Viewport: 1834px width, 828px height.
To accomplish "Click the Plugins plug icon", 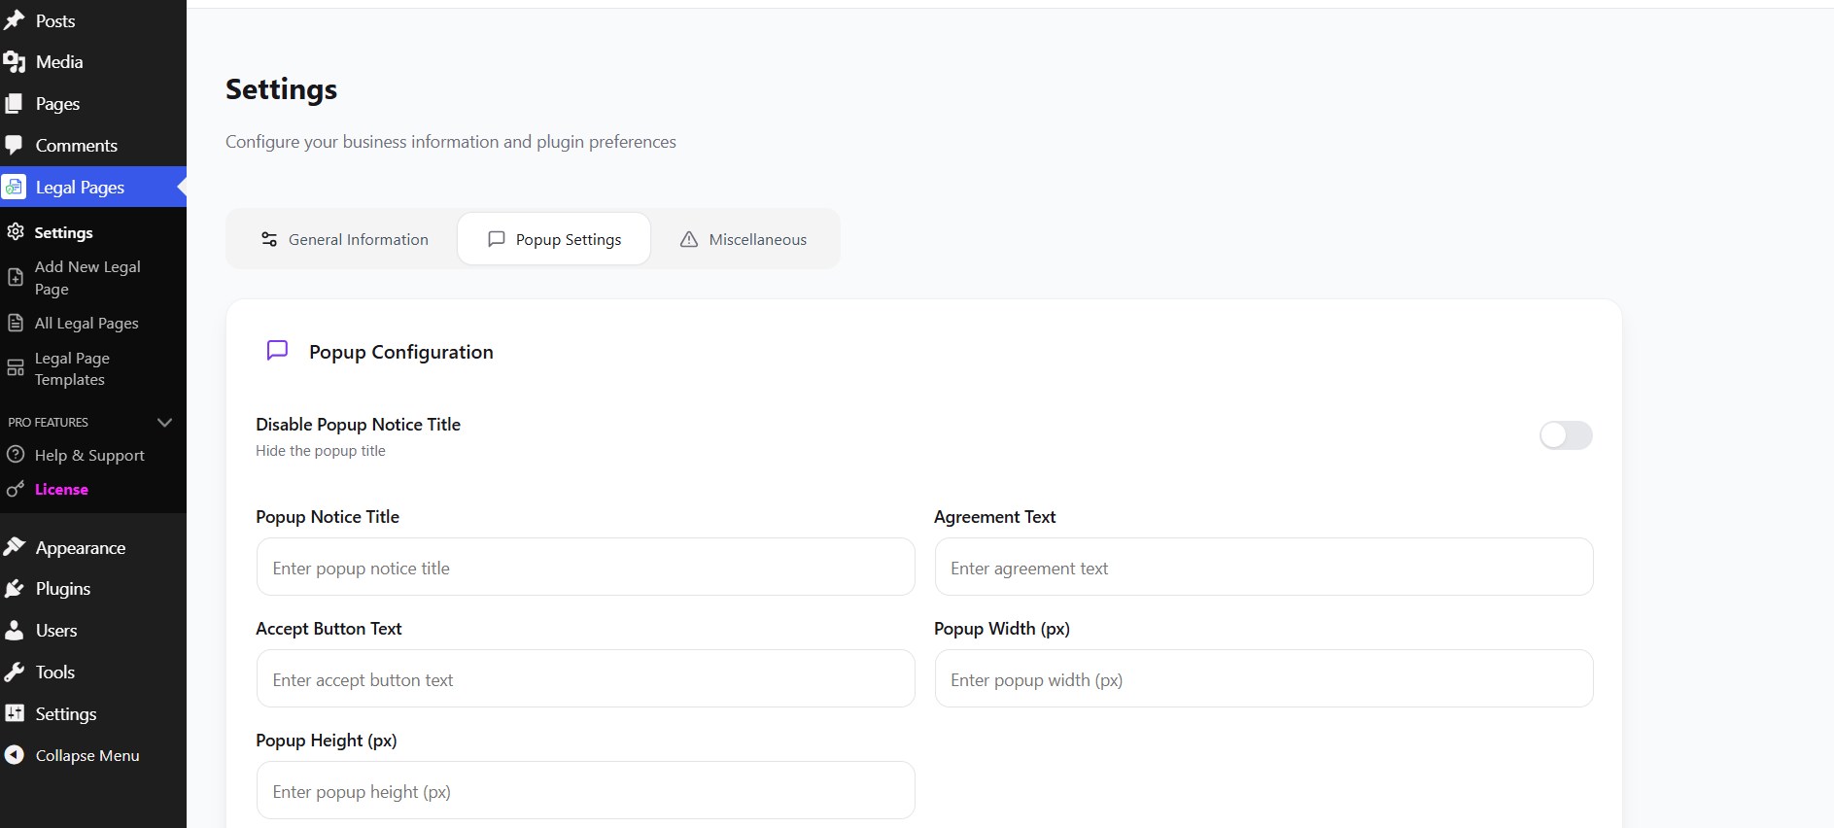I will (x=14, y=589).
